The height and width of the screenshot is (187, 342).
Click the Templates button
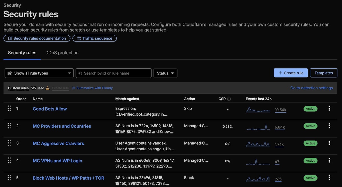(323, 73)
